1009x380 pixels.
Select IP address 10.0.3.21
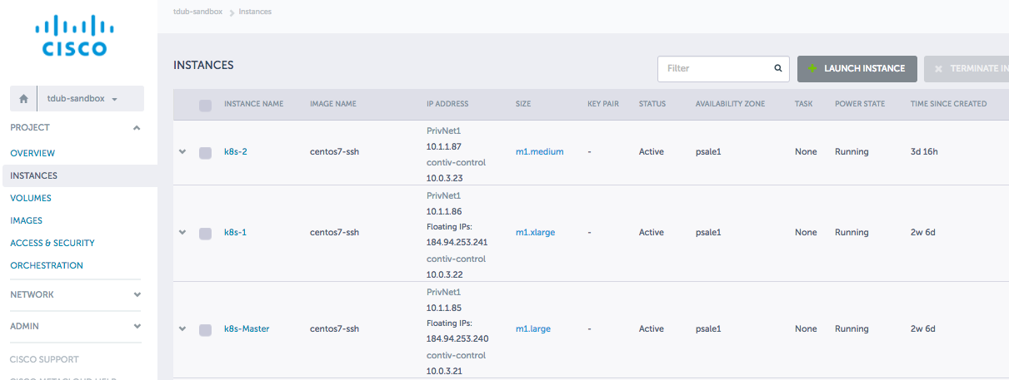(444, 371)
